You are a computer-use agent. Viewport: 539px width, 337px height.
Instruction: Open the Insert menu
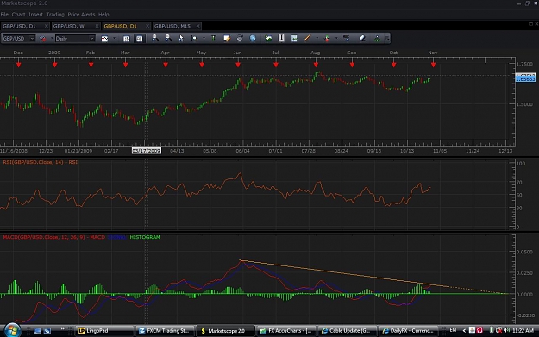click(35, 15)
